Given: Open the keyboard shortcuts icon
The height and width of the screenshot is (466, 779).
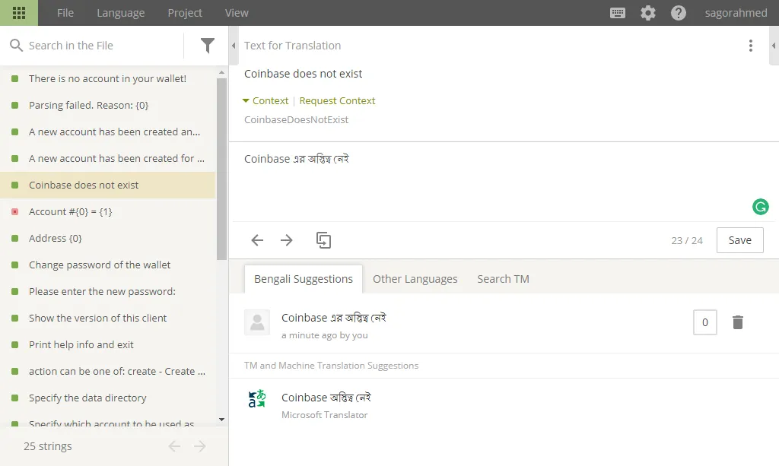Looking at the screenshot, I should (618, 13).
